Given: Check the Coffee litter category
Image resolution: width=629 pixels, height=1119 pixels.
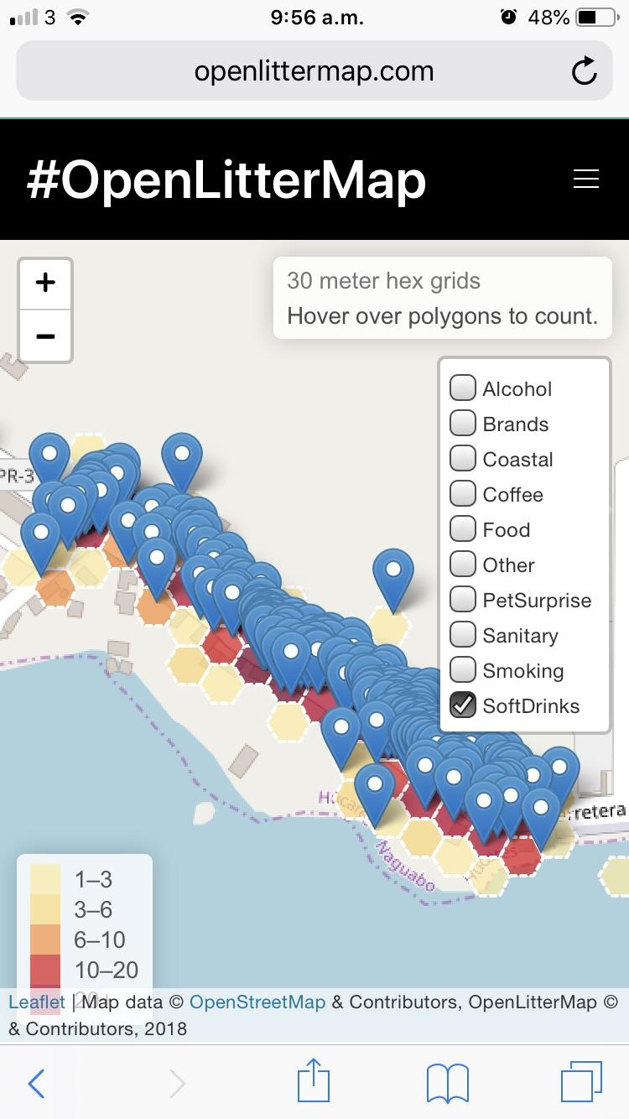Looking at the screenshot, I should click(463, 494).
